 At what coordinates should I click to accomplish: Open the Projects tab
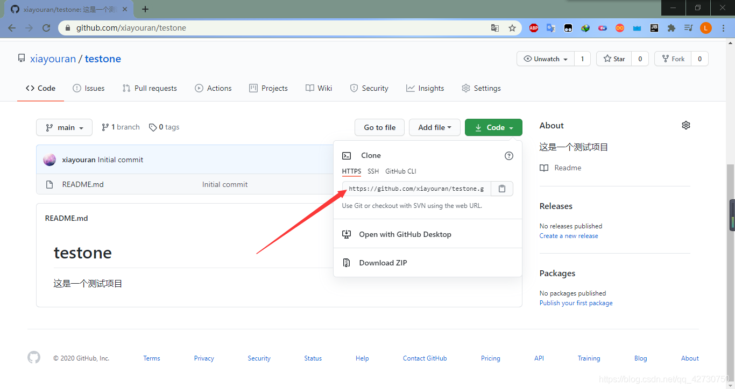268,88
